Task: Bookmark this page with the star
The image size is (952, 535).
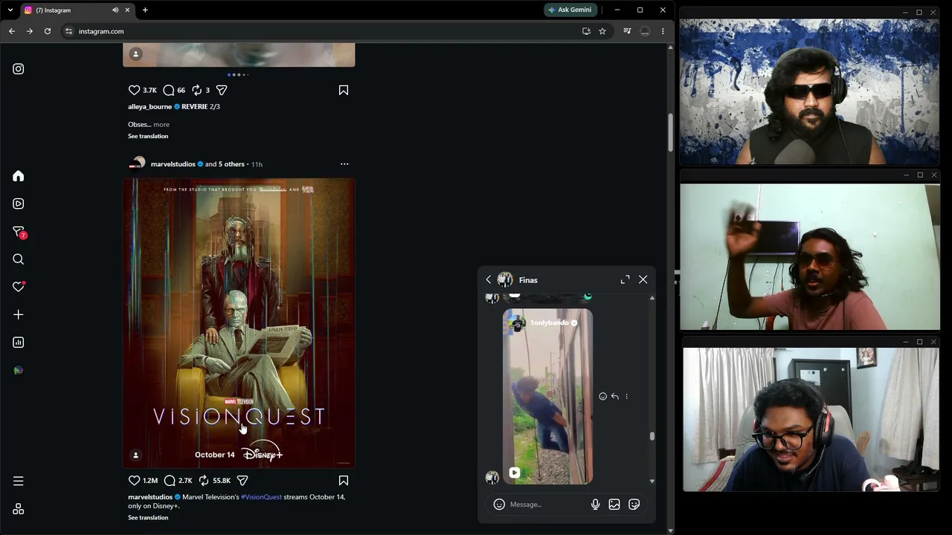Action: click(602, 31)
